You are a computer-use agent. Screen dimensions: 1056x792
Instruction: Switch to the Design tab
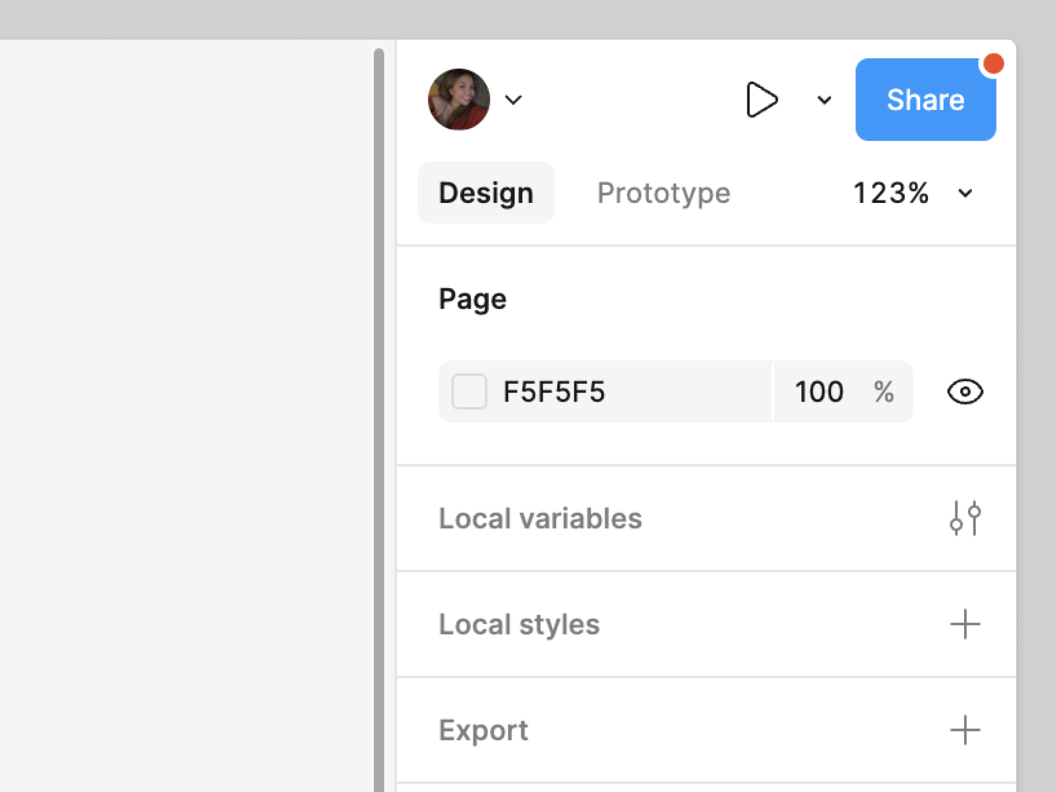(x=486, y=193)
